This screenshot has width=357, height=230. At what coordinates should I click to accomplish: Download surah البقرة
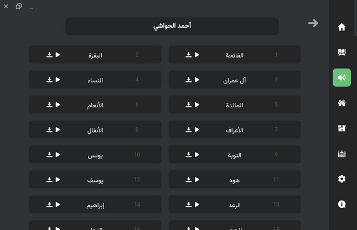[49, 55]
